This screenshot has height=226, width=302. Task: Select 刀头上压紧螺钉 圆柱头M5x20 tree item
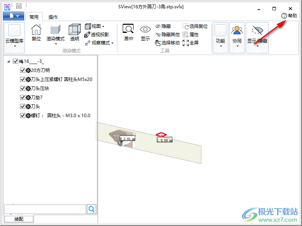pos(62,79)
